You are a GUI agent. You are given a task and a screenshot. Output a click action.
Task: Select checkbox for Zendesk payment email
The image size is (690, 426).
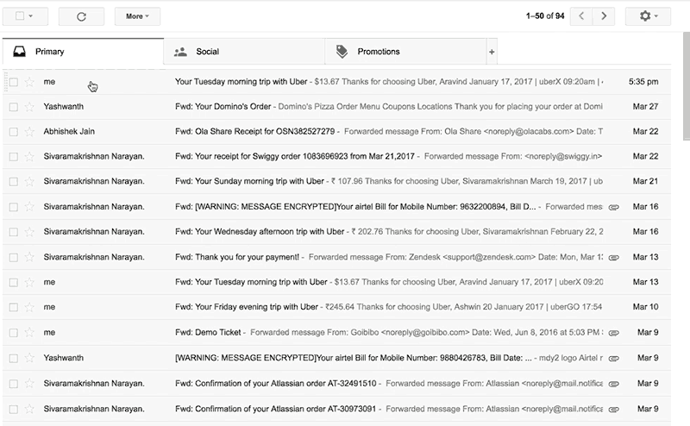[x=14, y=258]
